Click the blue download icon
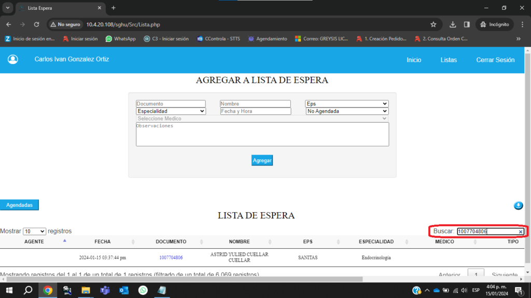531x298 pixels. tap(518, 206)
